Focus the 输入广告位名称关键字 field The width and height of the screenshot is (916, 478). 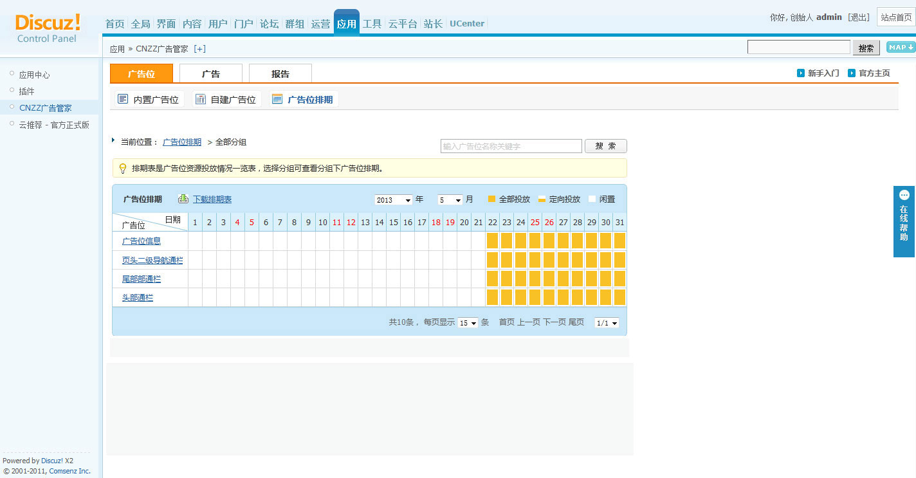tap(511, 146)
